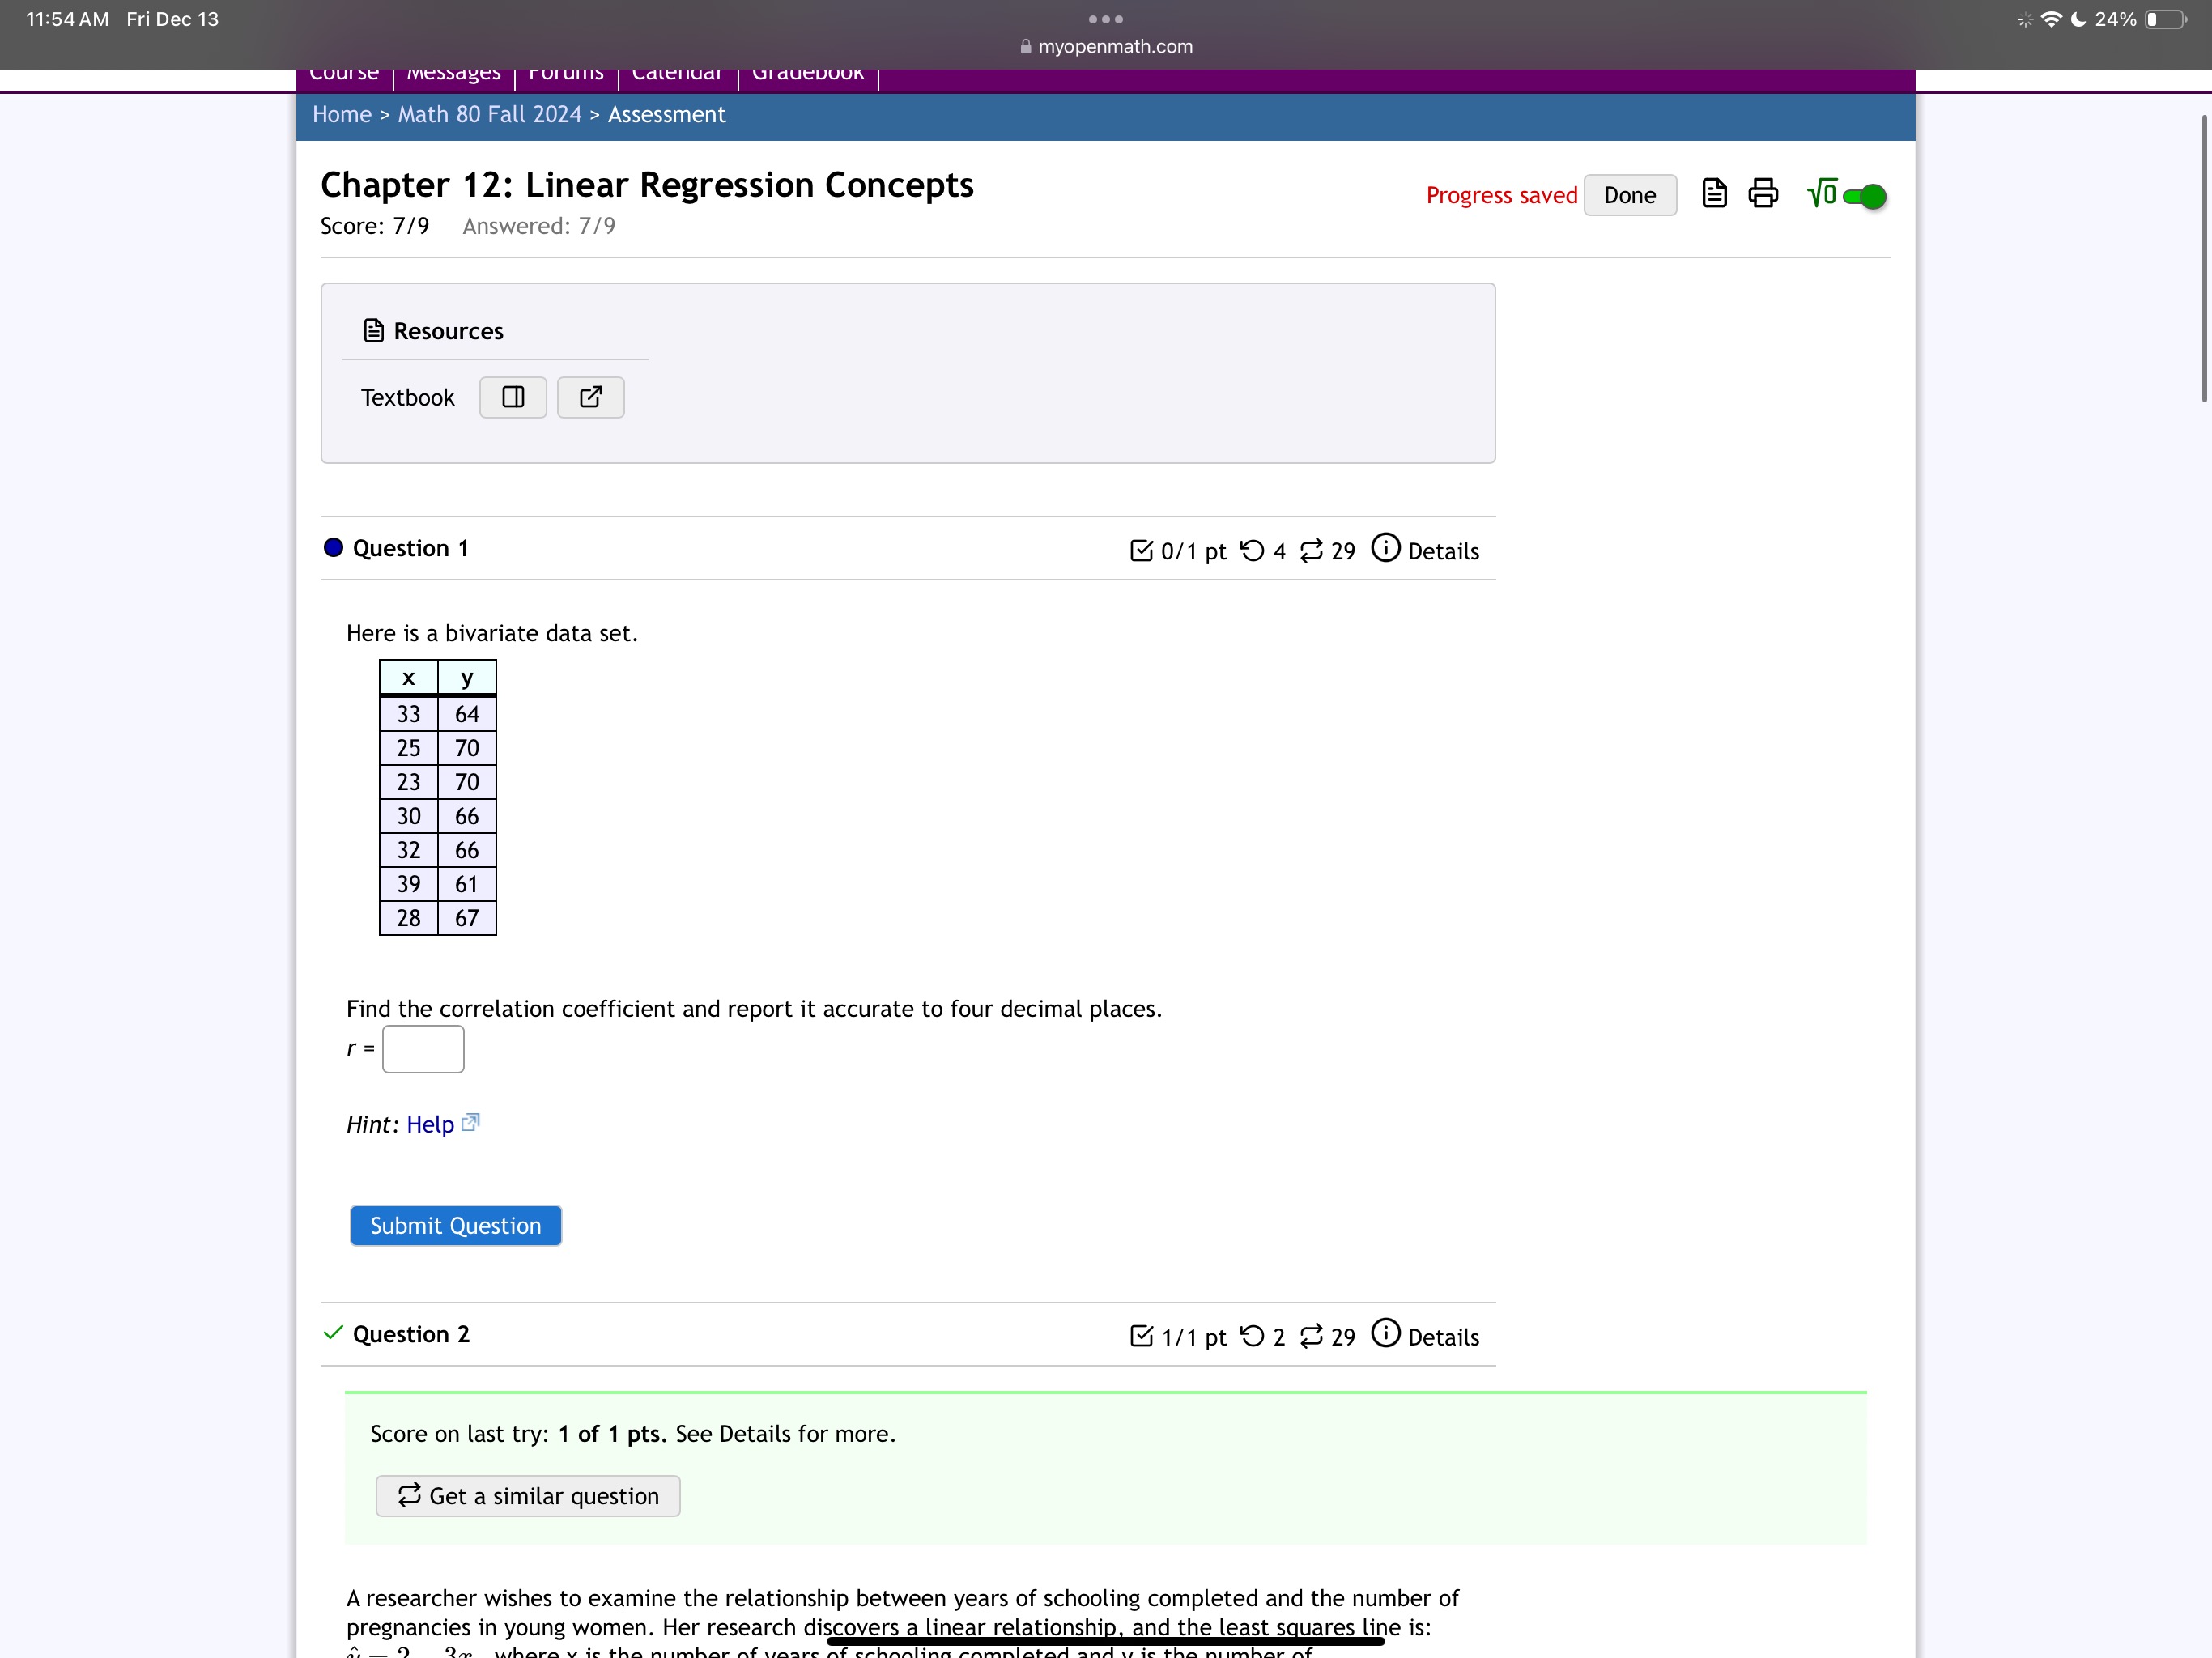Open Textbook in new window icon

point(591,397)
